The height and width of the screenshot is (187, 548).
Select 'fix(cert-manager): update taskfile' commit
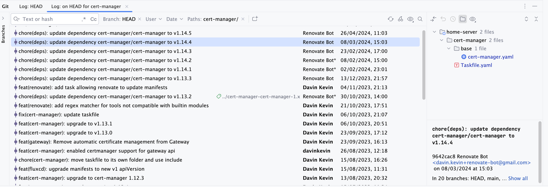tap(215, 115)
